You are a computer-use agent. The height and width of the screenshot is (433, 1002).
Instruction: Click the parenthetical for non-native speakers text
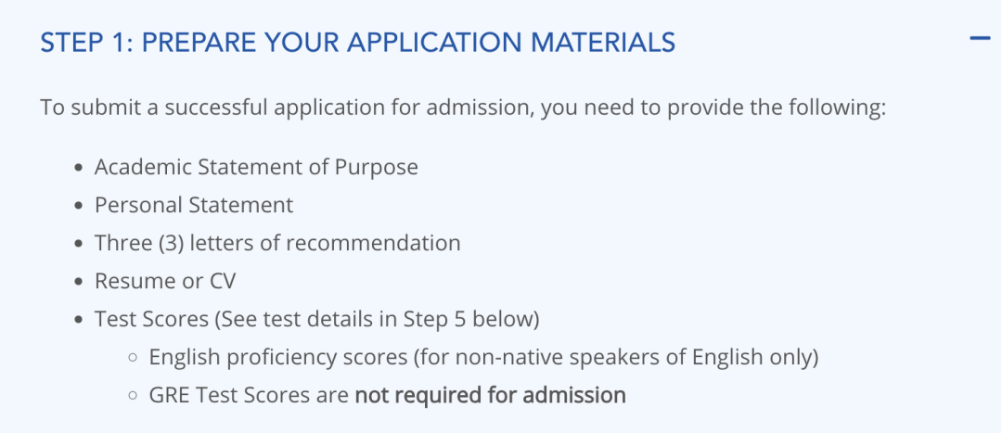(x=616, y=358)
